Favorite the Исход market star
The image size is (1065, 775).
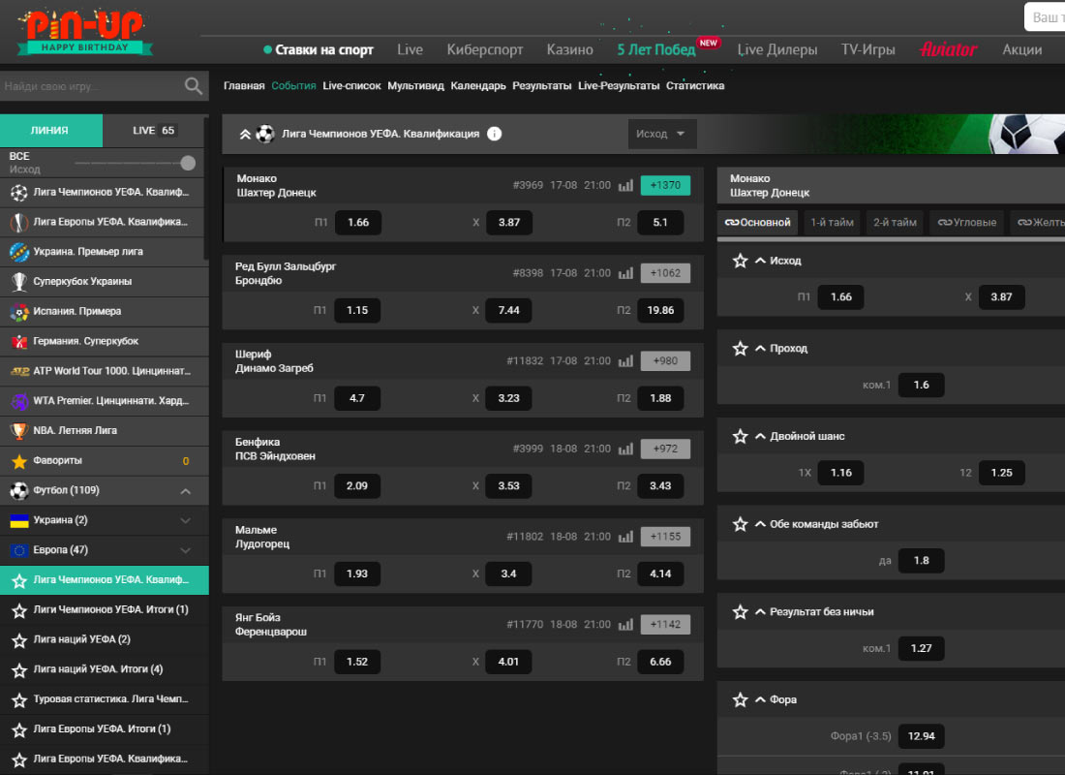(x=741, y=261)
